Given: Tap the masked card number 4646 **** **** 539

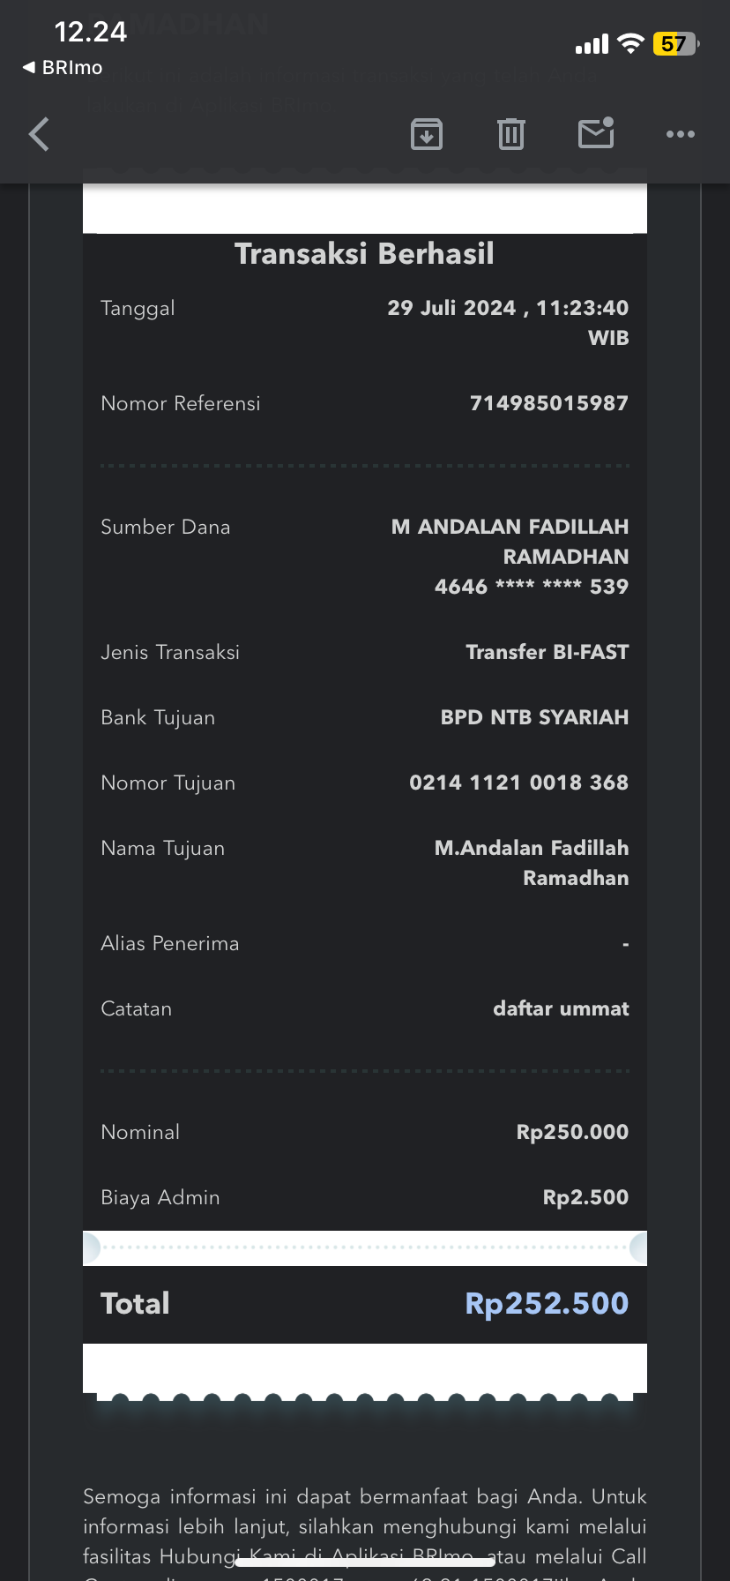Looking at the screenshot, I should [x=531, y=587].
